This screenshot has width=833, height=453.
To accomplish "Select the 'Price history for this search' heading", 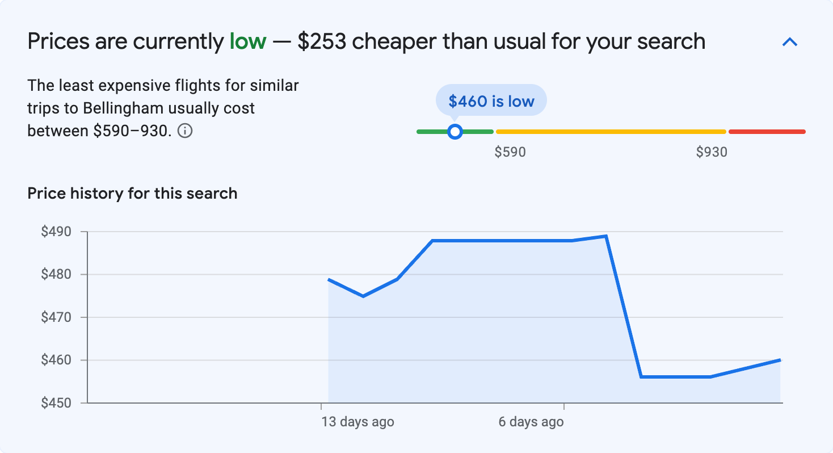I will [x=132, y=193].
